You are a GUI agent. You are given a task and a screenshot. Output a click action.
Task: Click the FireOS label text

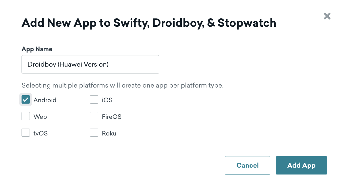(112, 117)
